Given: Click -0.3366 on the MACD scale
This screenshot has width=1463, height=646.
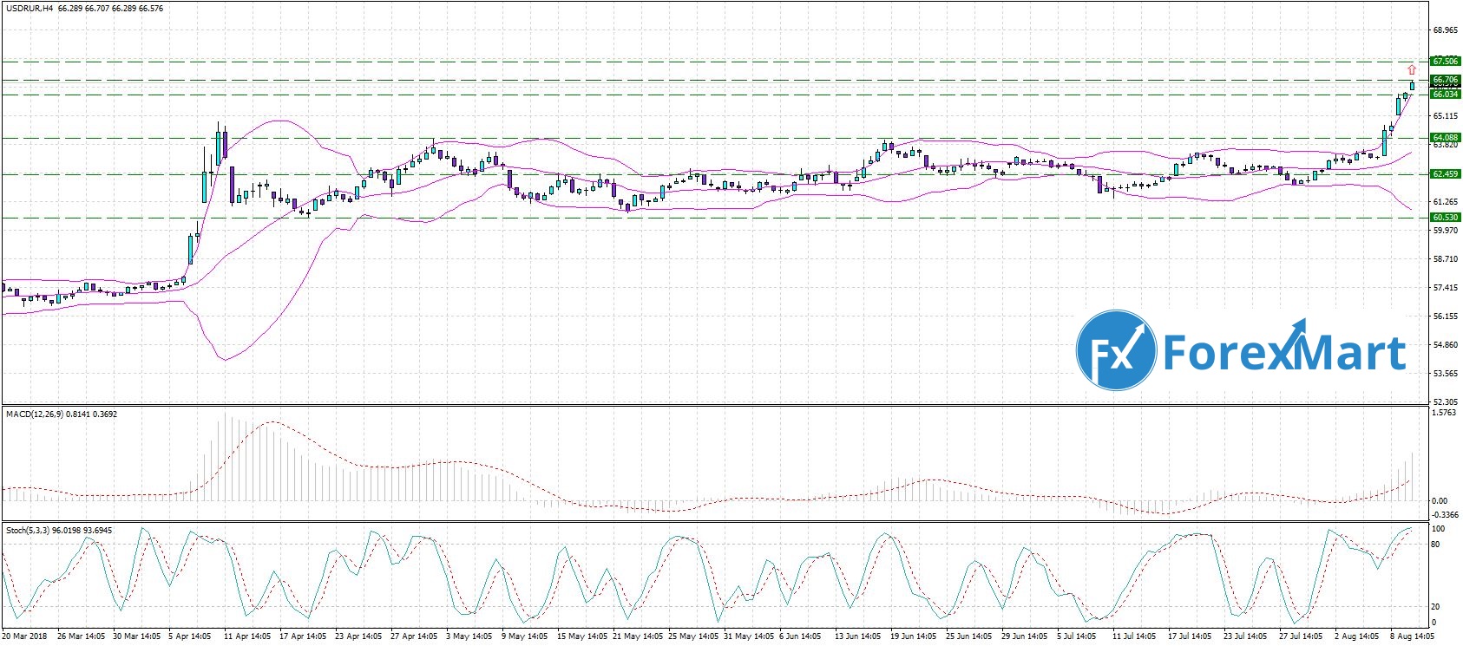Looking at the screenshot, I should (x=1446, y=514).
